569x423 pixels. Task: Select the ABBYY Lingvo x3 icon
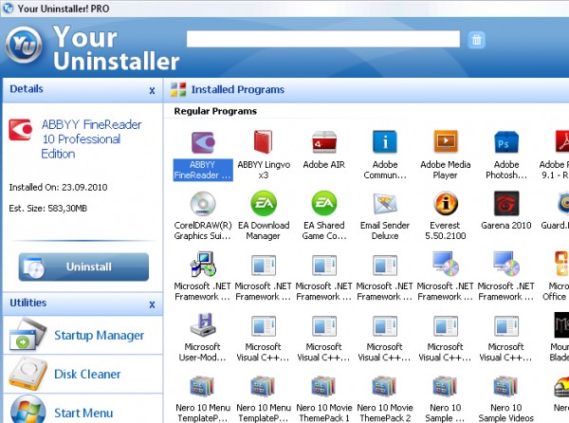coord(263,142)
